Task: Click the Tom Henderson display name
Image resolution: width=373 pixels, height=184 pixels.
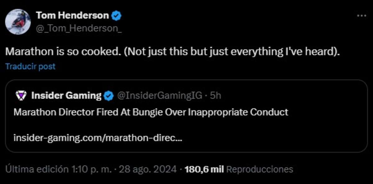Action: 73,15
